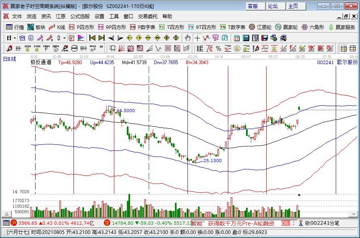Click the scrolling news headline text
Viewport: 360px width, 238px height.
[233, 223]
